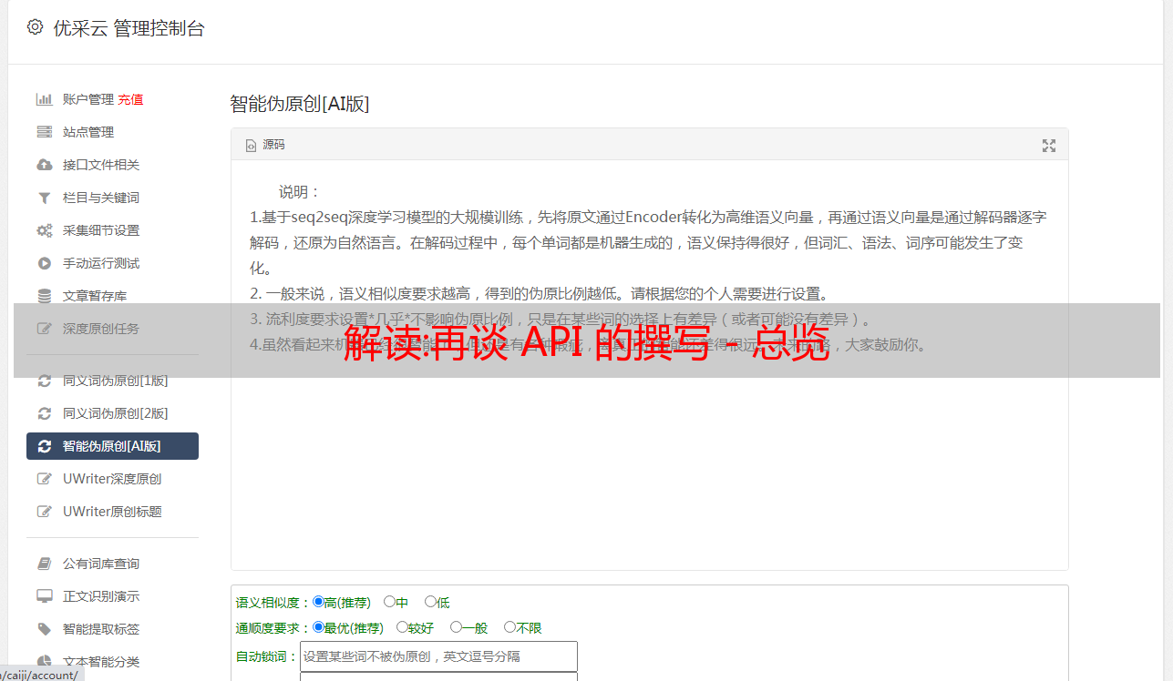Viewport: 1173px width, 681px height.
Task: Click the refresh icon beside 智能伪原创[AI版]
Action: (44, 446)
